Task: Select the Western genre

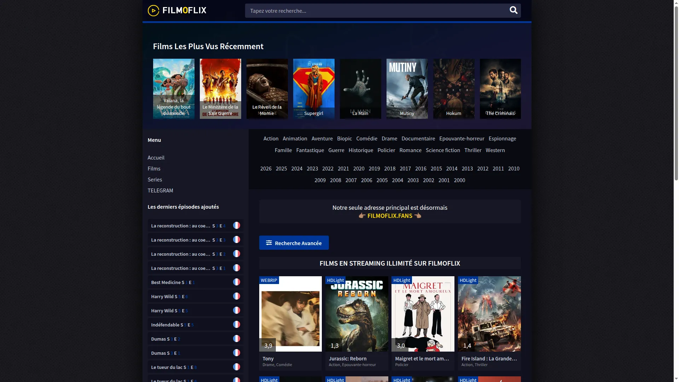Action: 495,150
